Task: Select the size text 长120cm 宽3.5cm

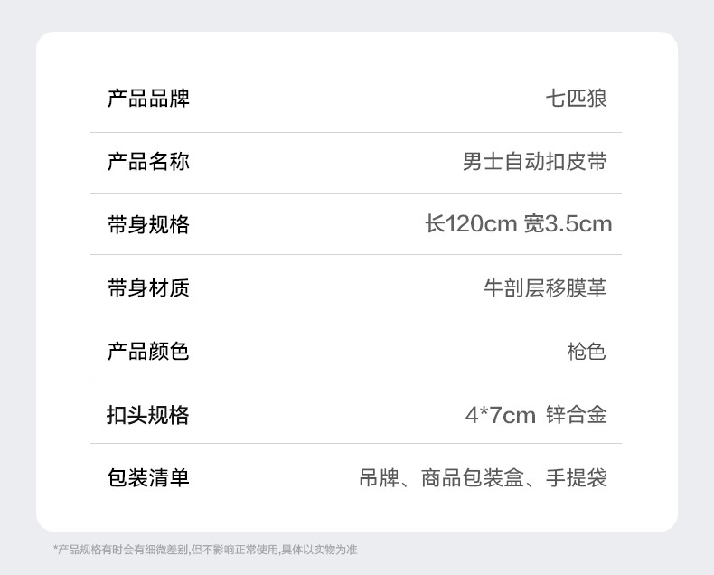Action: [x=518, y=223]
